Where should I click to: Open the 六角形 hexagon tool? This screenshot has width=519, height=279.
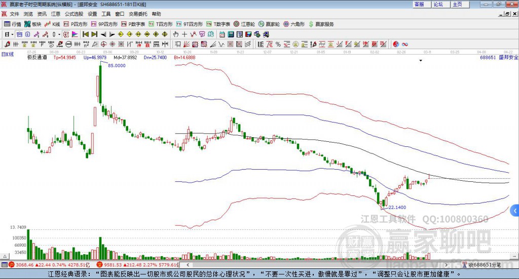click(294, 24)
